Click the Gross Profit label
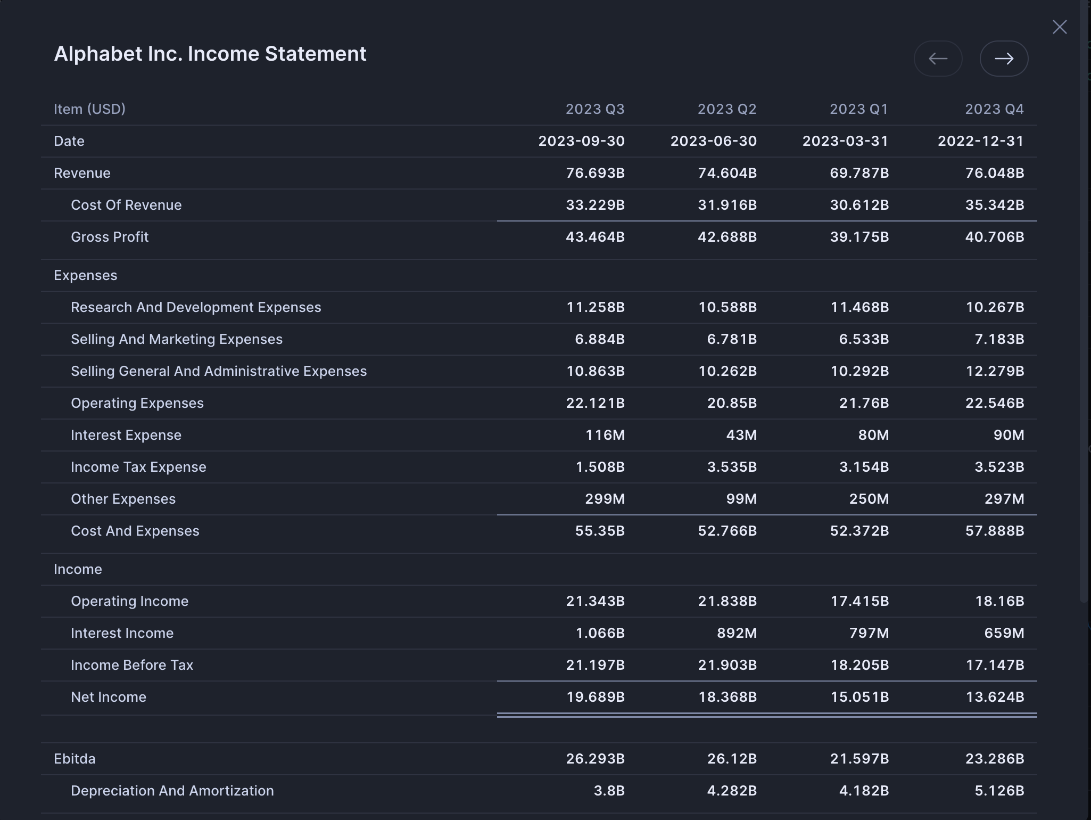1091x820 pixels. pos(110,237)
